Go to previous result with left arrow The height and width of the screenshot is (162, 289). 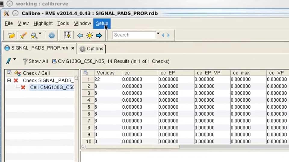(80, 35)
